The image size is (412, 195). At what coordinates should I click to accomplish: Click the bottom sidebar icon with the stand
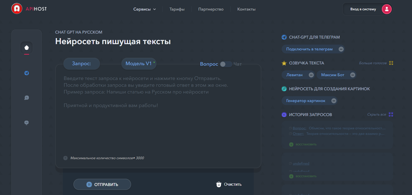point(27,123)
